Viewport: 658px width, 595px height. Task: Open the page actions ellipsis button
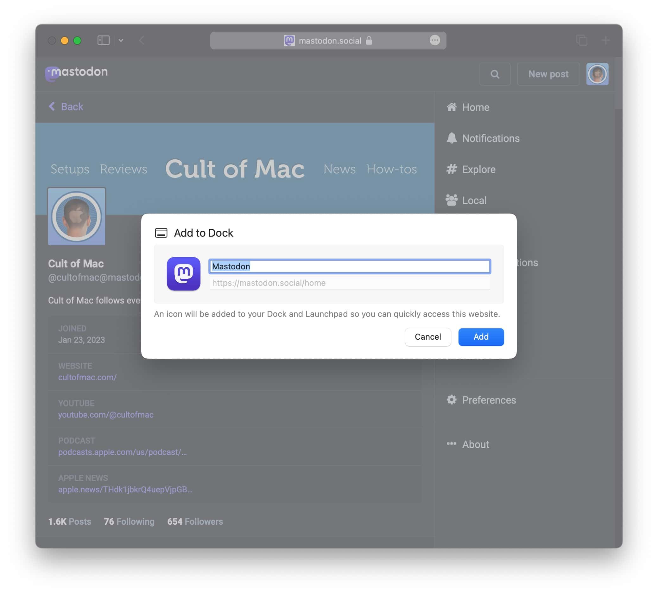(x=434, y=40)
